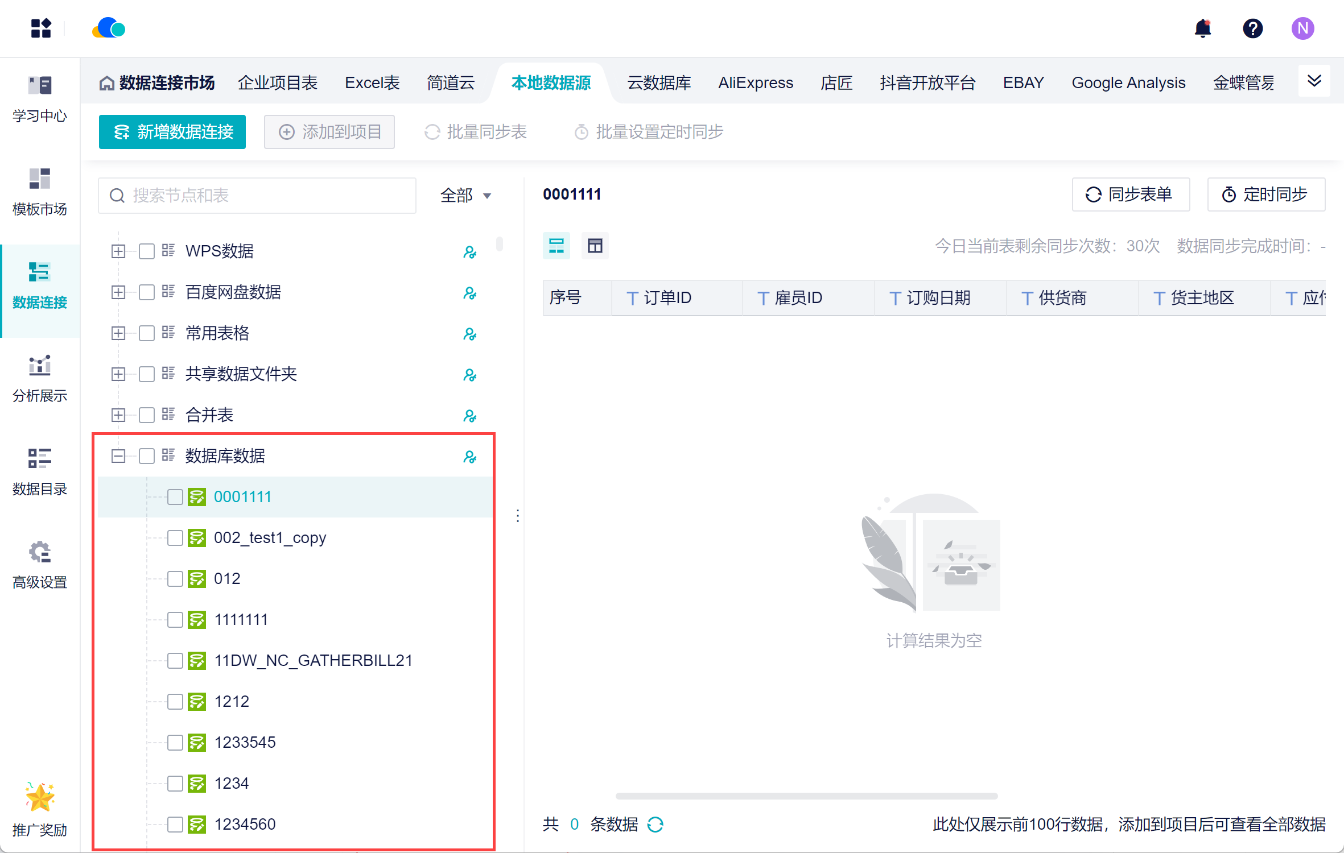Image resolution: width=1344 pixels, height=853 pixels.
Task: Click the 新增数据连接 button
Action: 172,132
